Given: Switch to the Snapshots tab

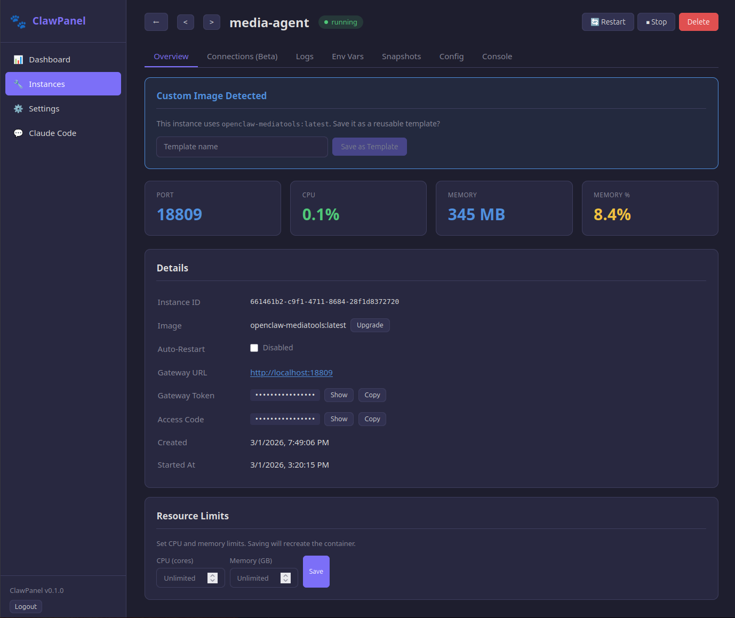Looking at the screenshot, I should [x=401, y=57].
